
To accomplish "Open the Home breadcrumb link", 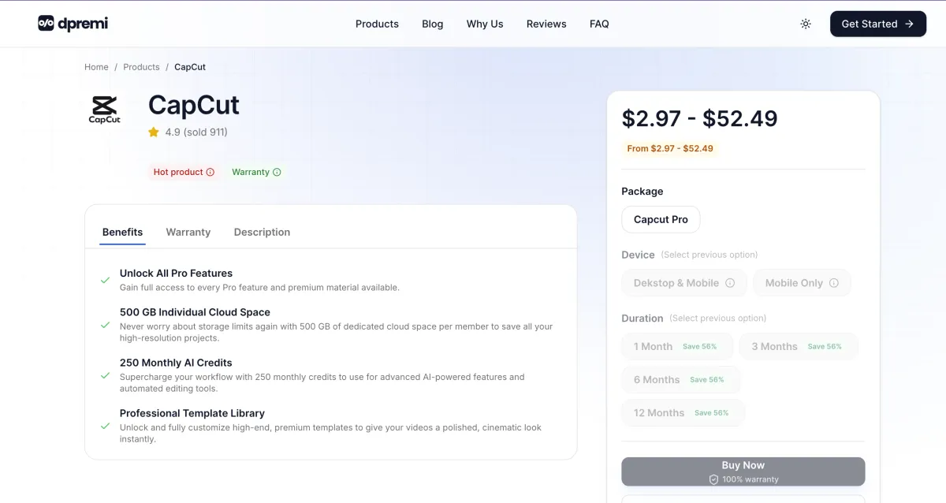I will (96, 67).
